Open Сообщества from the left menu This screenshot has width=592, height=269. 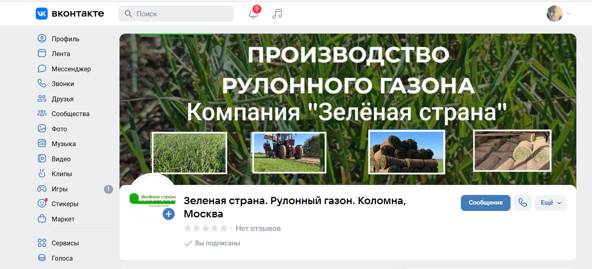71,114
